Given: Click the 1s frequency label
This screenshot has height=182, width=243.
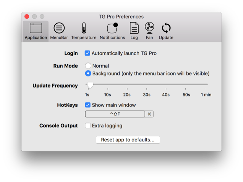Looking at the screenshot, I should click(87, 94).
